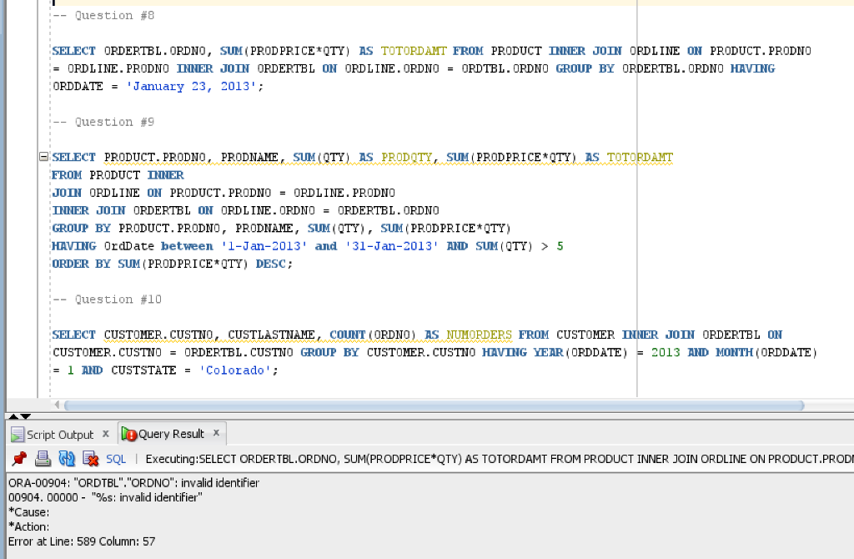Click the GROUP BY PRODUCT.PRODNO line in Question 9
Screen dimensions: 854x559
tap(282, 229)
